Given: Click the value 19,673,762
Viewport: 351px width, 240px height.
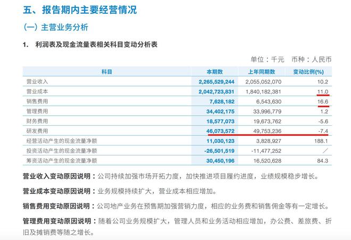Looking at the screenshot, I should pyautogui.click(x=268, y=122).
